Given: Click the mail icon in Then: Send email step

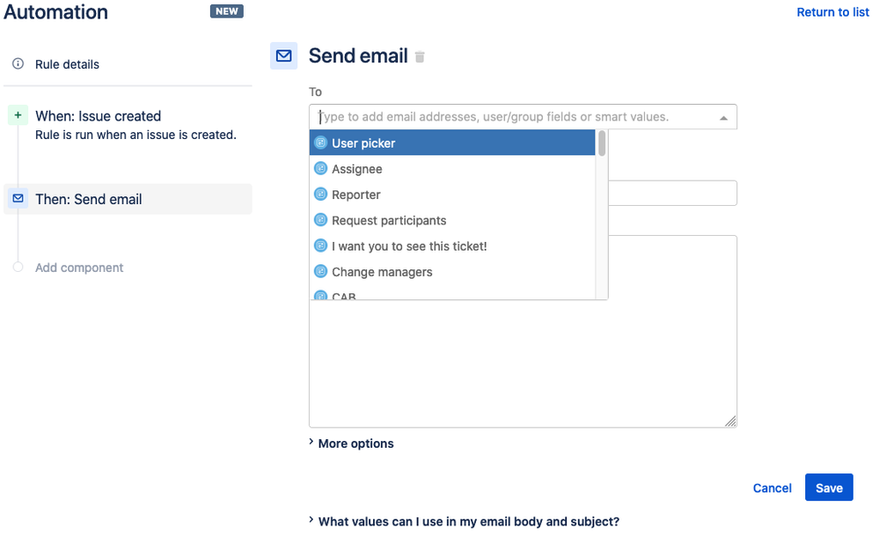Looking at the screenshot, I should pyautogui.click(x=18, y=199).
